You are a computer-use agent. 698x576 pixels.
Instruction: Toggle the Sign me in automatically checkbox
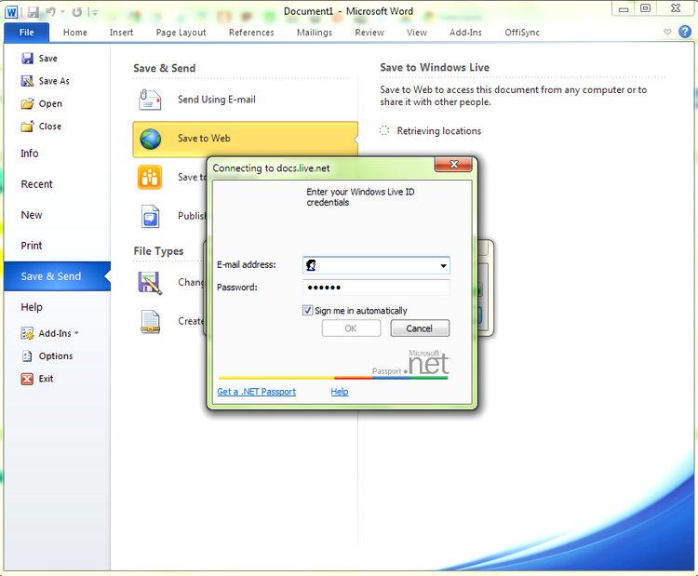[x=307, y=310]
